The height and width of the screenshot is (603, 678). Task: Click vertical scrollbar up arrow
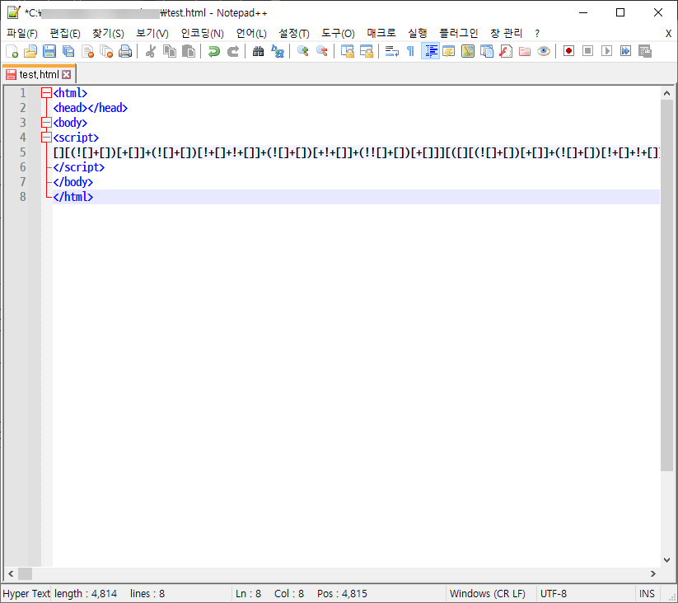tap(666, 93)
